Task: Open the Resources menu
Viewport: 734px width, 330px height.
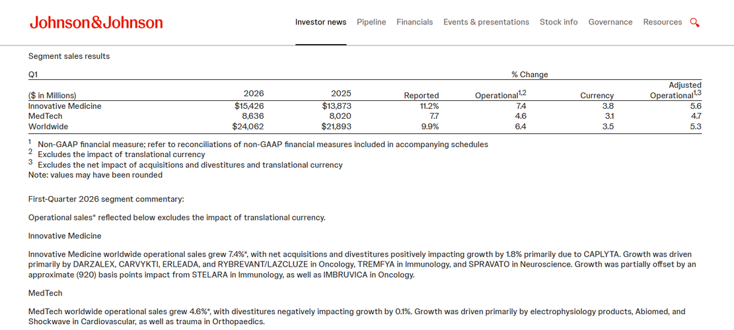Action: [663, 22]
